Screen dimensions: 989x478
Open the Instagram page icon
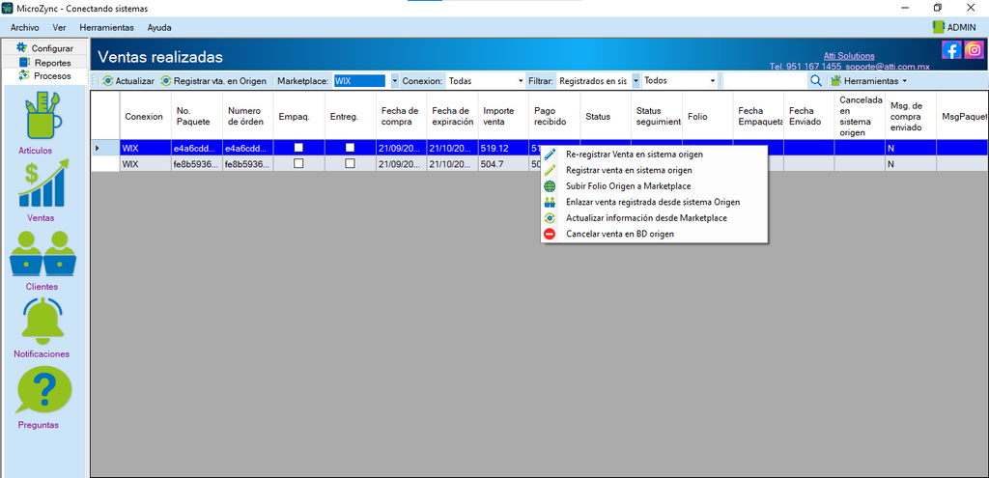pyautogui.click(x=974, y=50)
